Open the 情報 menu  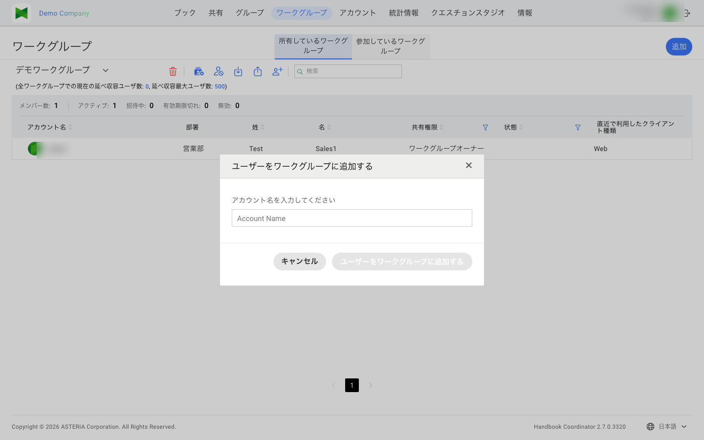[525, 13]
